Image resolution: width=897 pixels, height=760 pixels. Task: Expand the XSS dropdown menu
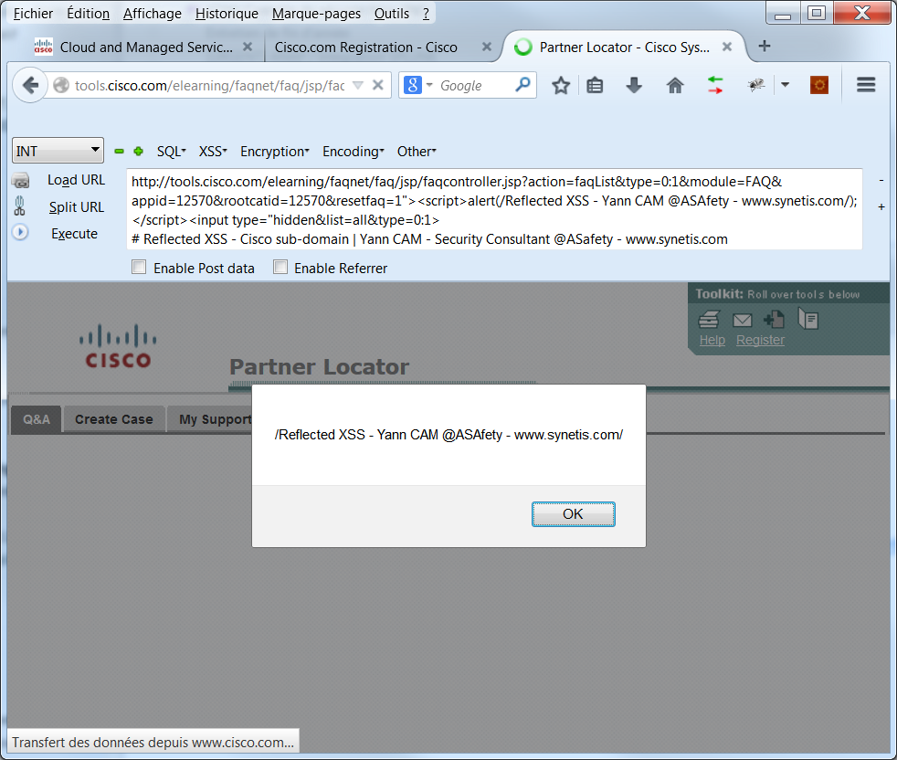[x=213, y=151]
